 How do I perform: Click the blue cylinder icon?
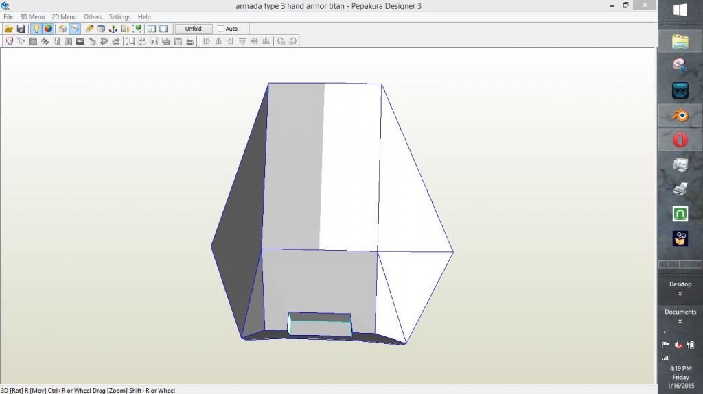102,29
